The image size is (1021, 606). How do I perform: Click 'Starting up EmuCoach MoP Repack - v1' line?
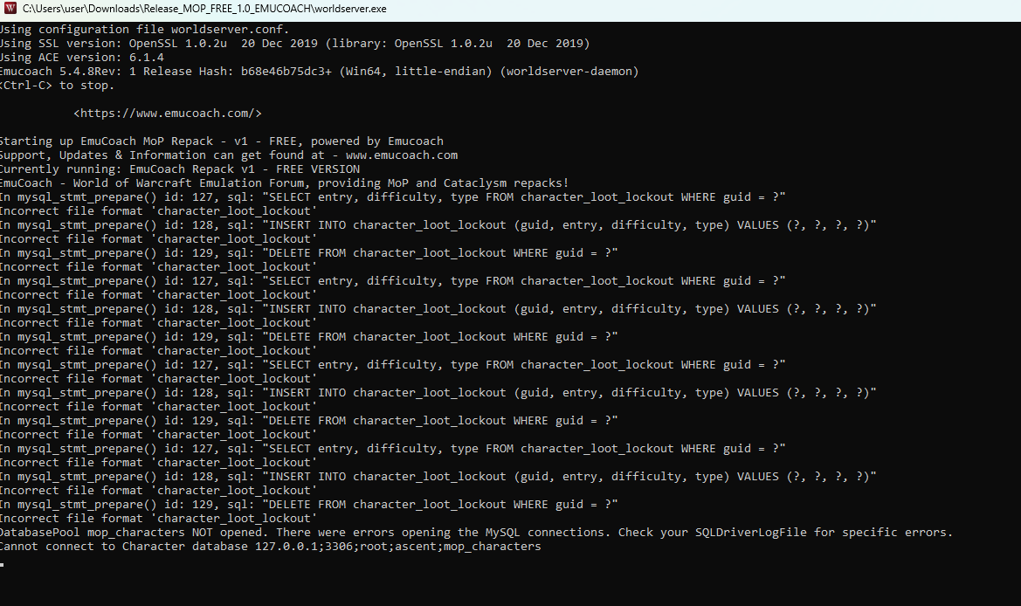221,141
